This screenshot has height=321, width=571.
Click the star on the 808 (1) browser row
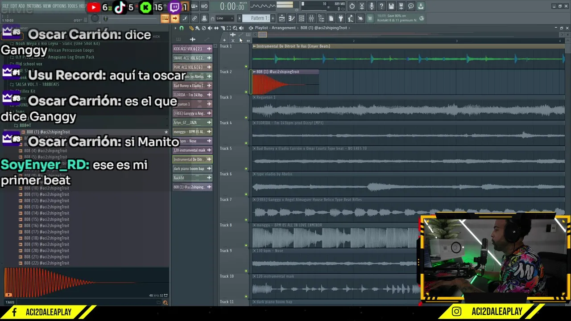[x=166, y=132]
